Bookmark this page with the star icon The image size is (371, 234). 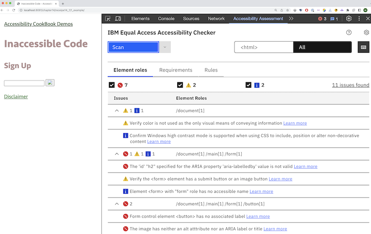point(287,10)
